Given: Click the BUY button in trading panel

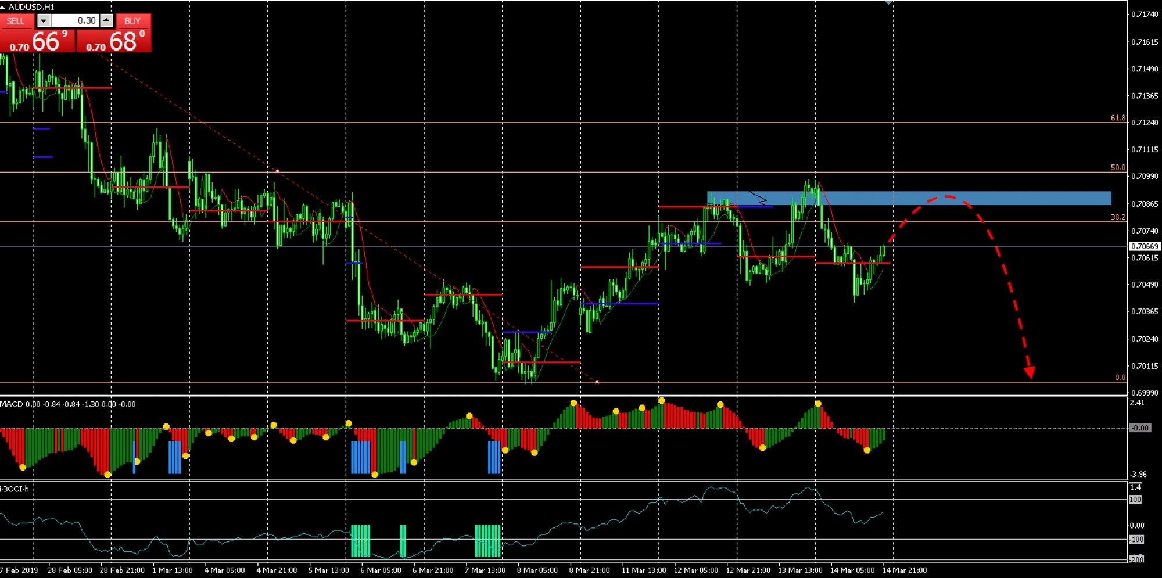Looking at the screenshot, I should [x=132, y=21].
